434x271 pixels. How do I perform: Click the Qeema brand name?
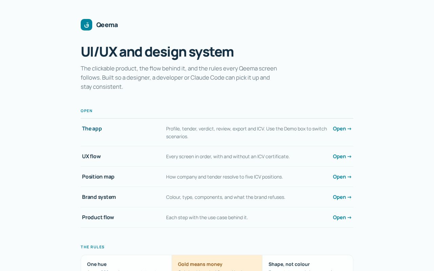[107, 25]
